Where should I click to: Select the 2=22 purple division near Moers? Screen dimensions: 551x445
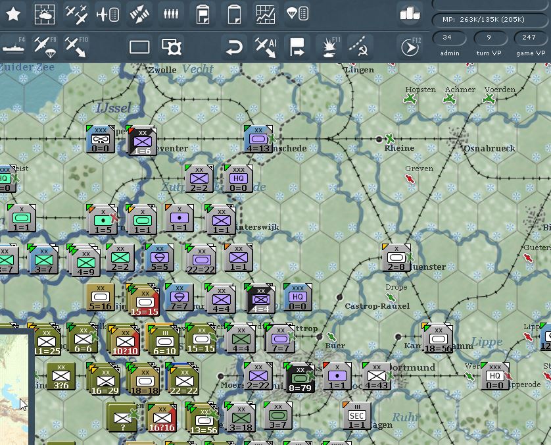pyautogui.click(x=258, y=376)
